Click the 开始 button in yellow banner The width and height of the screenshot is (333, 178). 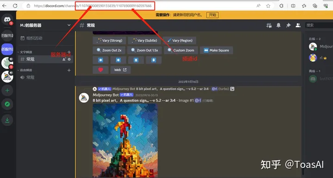pos(212,15)
